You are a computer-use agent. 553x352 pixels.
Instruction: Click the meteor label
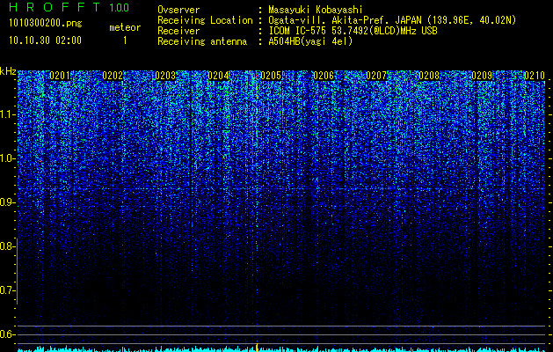click(125, 27)
